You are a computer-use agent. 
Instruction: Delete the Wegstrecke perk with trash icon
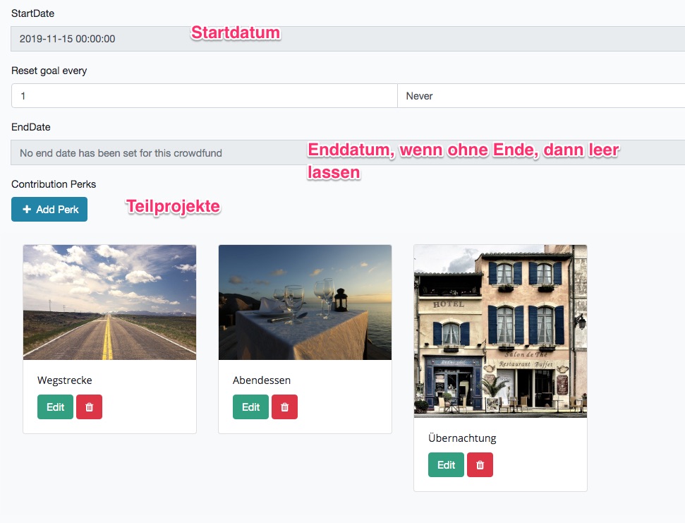point(89,407)
